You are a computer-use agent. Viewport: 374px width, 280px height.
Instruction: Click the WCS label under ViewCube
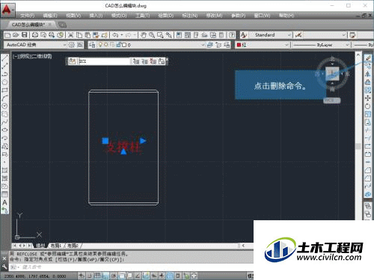click(331, 100)
